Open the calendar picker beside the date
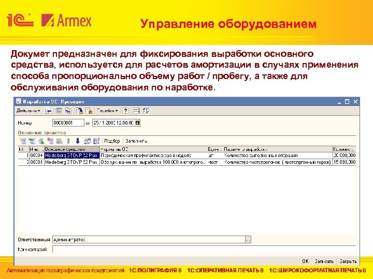Image resolution: width=373 pixels, height=279 pixels. click(x=137, y=123)
